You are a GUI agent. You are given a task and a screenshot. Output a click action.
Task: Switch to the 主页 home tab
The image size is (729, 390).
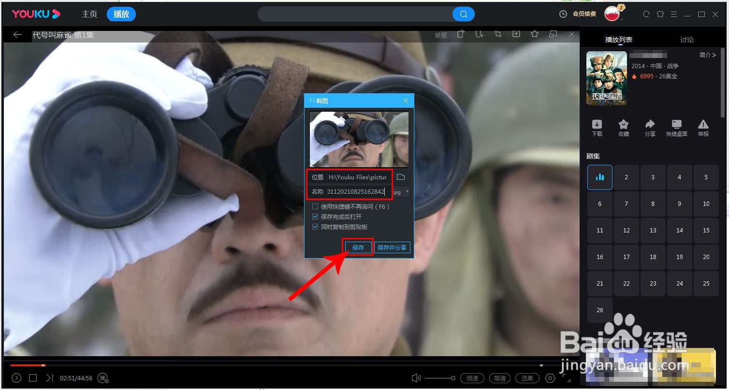point(89,14)
